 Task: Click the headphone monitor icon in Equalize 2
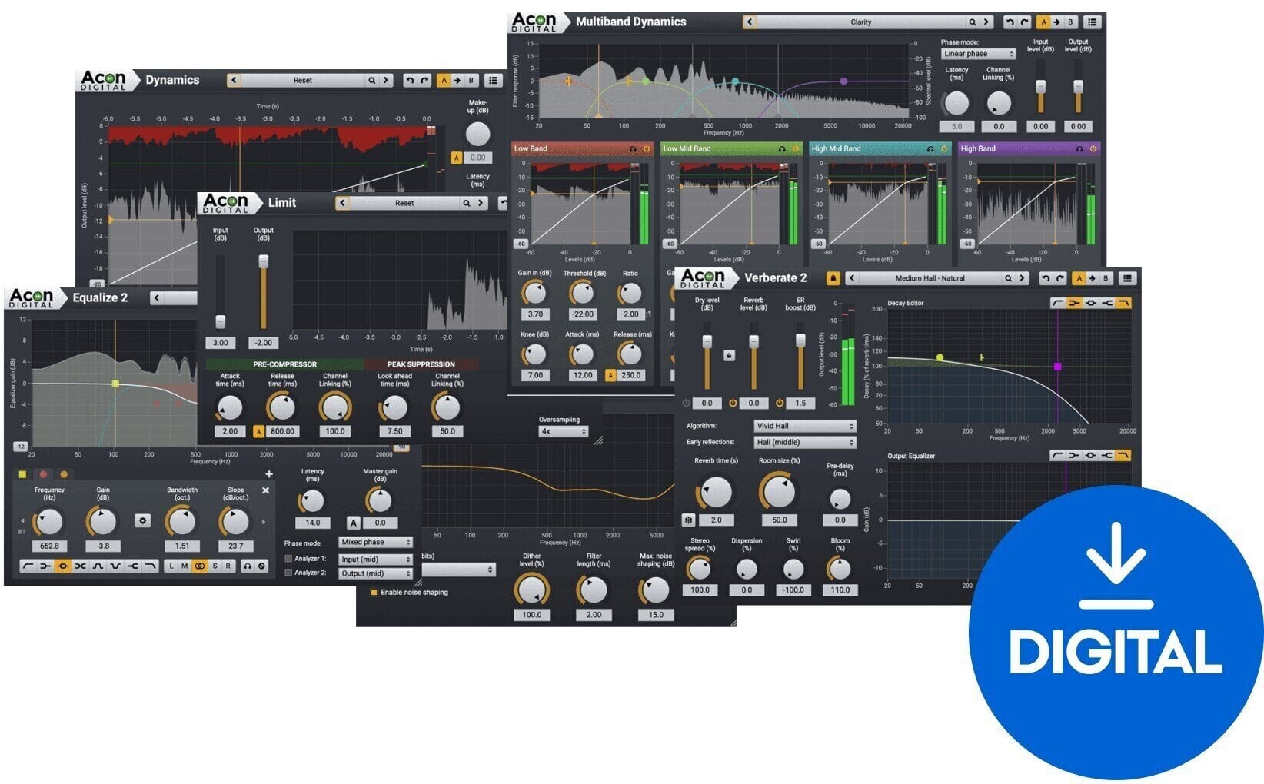coord(248,566)
